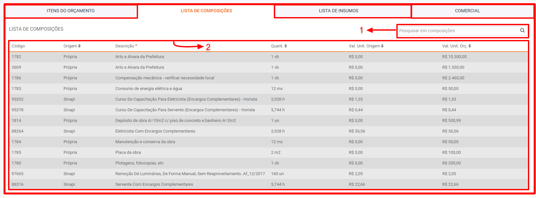Sort by Val. Unit. Origem arrows
The width and height of the screenshot is (536, 198).
(382, 46)
